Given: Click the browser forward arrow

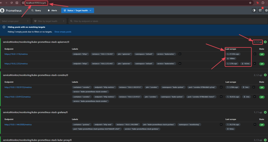Looking at the screenshot, I should pyautogui.click(x=6, y=3).
